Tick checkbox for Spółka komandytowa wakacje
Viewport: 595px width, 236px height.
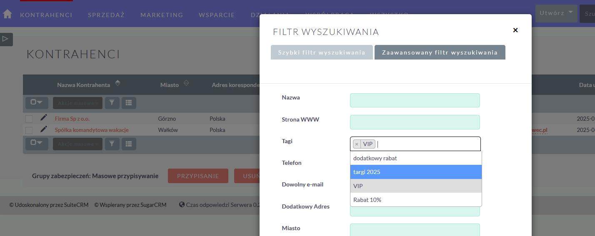[x=29, y=130]
